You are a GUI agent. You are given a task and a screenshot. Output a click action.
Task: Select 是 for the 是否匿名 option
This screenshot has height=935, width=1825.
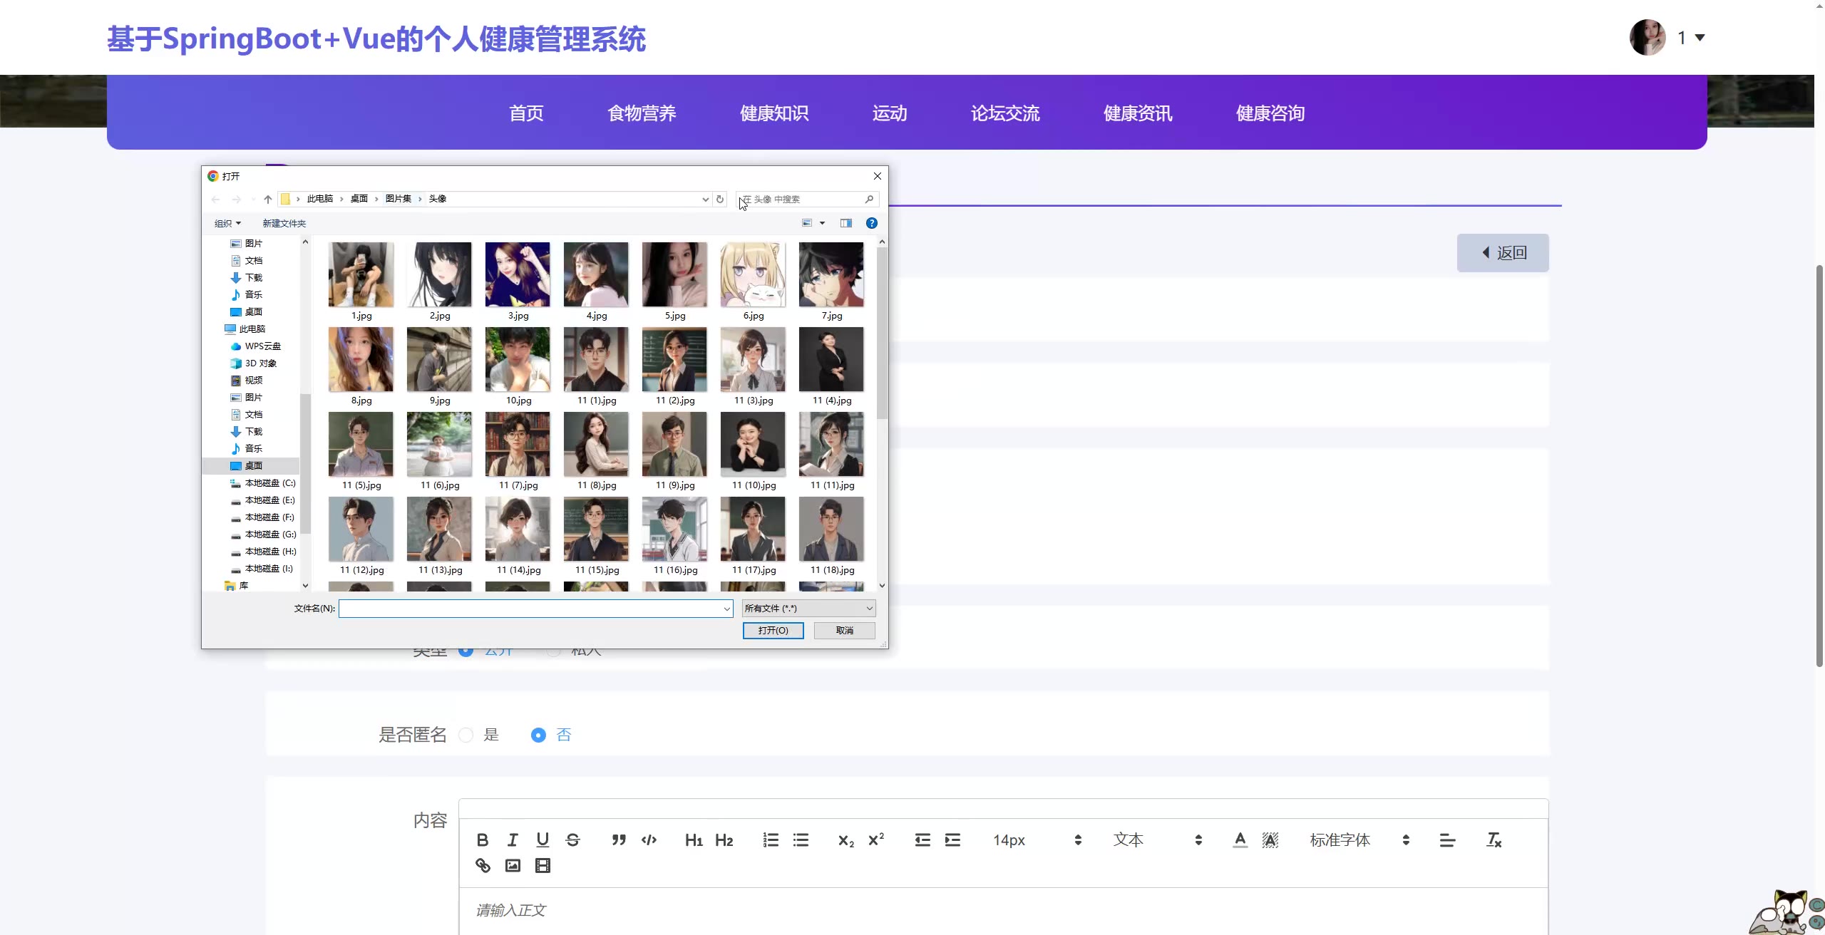click(466, 735)
